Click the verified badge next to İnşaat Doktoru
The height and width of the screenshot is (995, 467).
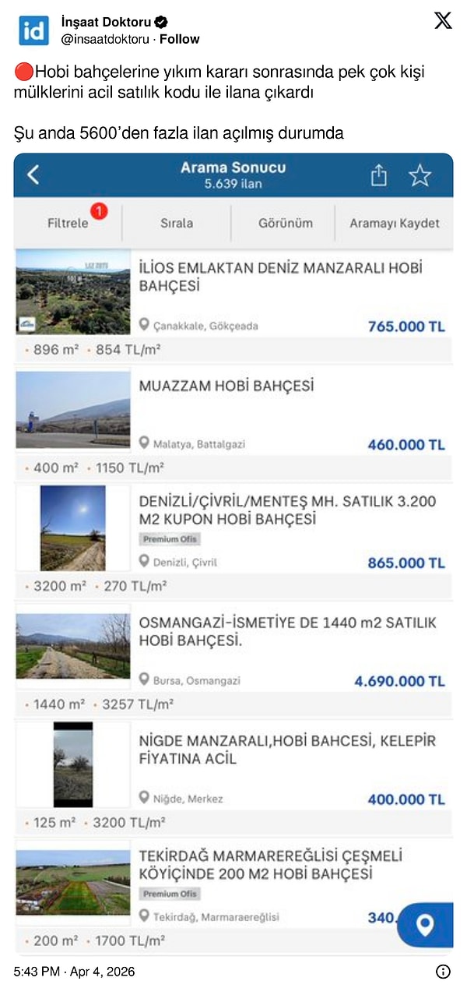160,22
